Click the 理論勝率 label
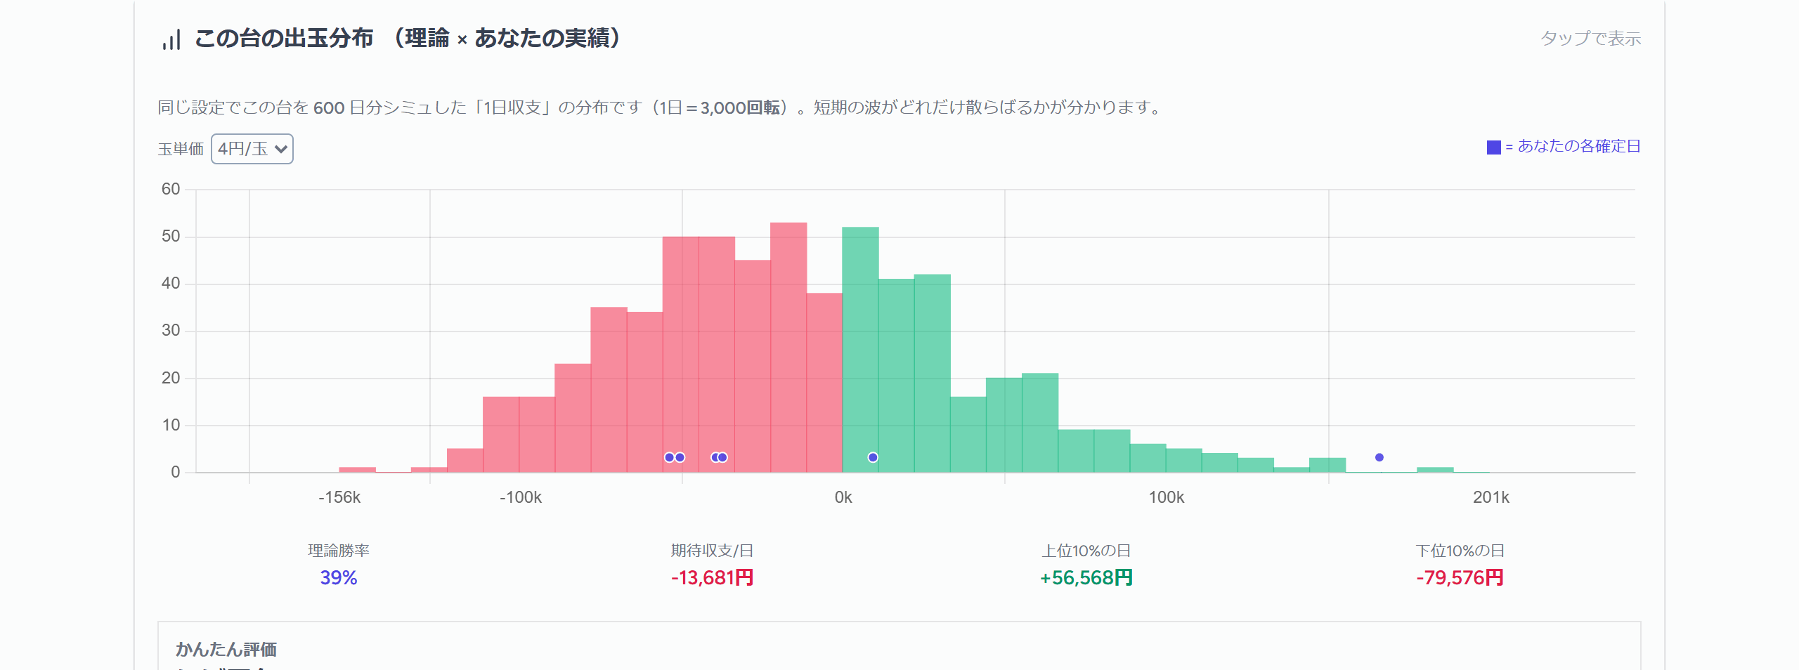1799x670 pixels. 339,551
